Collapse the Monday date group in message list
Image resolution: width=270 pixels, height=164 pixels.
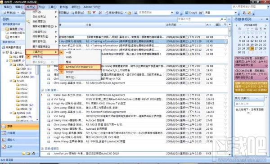(42, 90)
